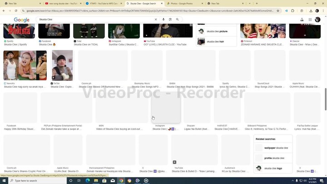Open Task View on the taskbar
Viewport: 327px width, 184px height.
pos(79,181)
